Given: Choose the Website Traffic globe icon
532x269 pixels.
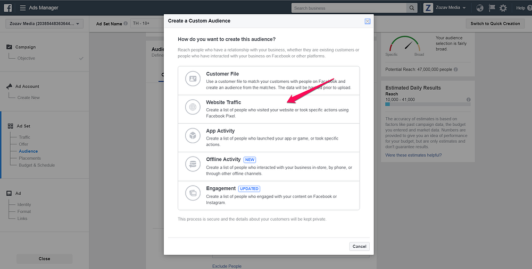Looking at the screenshot, I should [x=193, y=107].
